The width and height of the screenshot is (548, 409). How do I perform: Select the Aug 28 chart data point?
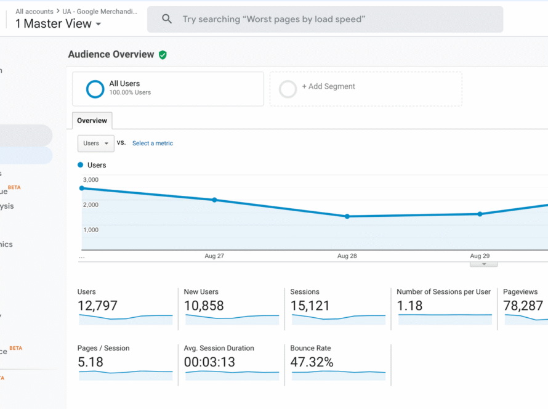tap(347, 216)
